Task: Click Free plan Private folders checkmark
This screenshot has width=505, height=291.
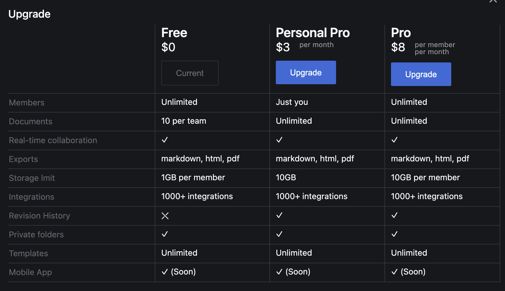Action: (x=165, y=234)
